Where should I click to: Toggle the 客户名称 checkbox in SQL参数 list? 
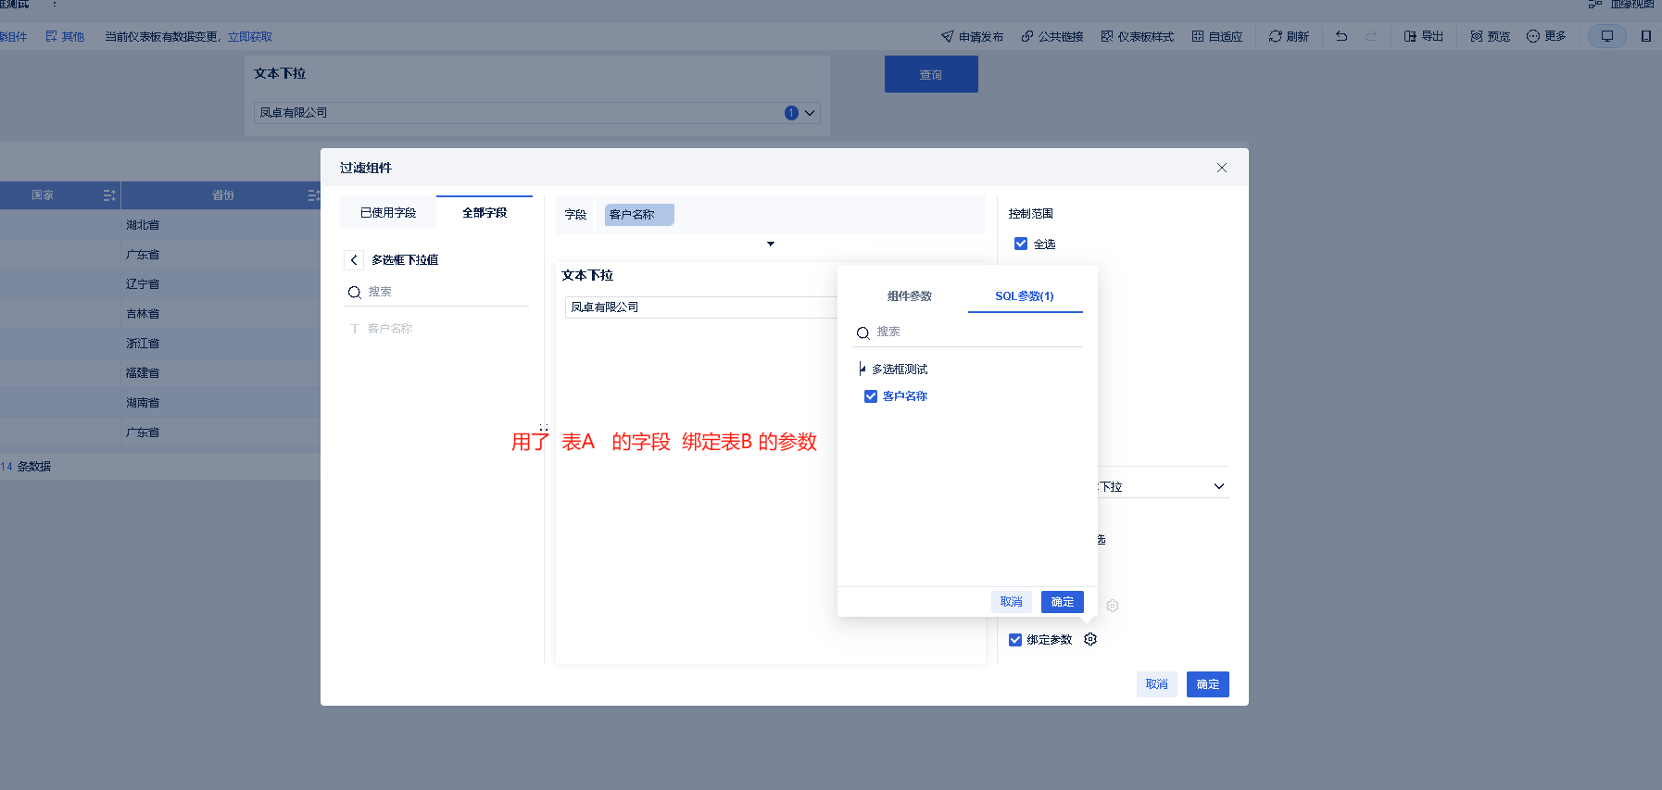pos(871,396)
